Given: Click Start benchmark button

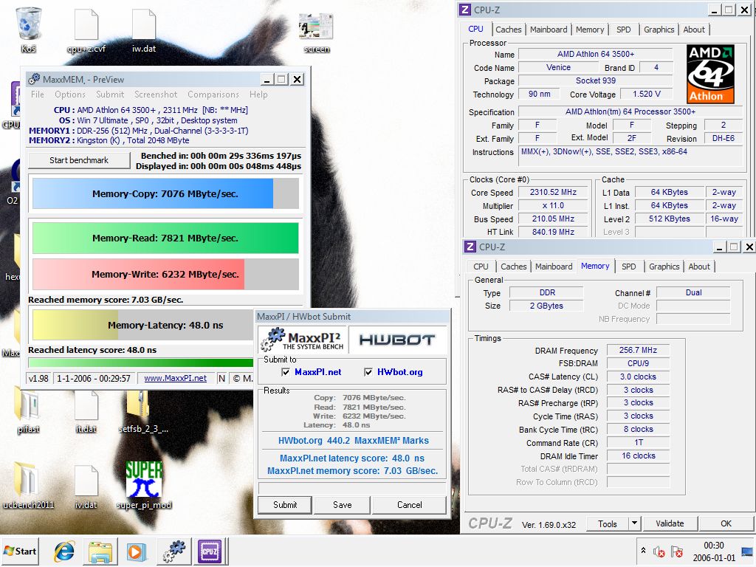Looking at the screenshot, I should pyautogui.click(x=79, y=160).
